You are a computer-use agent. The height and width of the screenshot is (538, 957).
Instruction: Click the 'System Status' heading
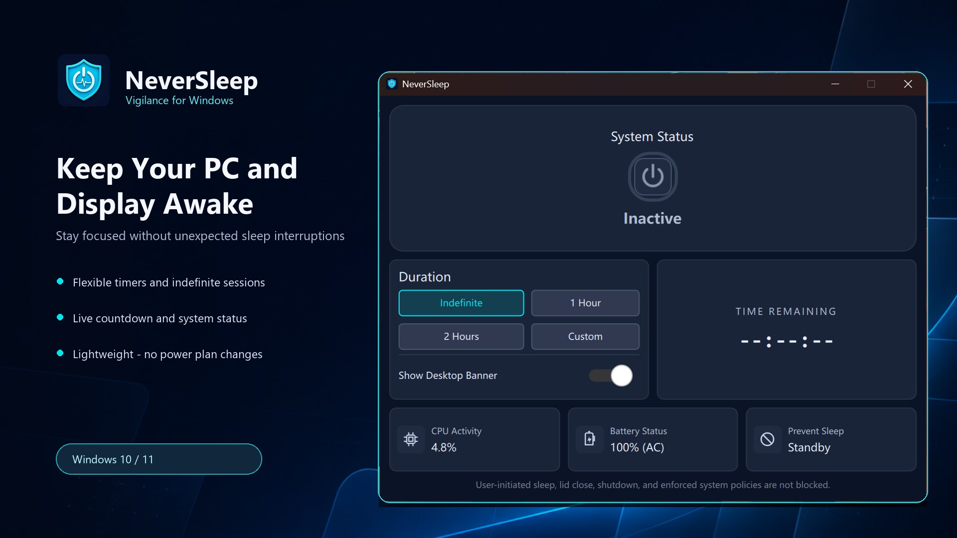(x=652, y=137)
